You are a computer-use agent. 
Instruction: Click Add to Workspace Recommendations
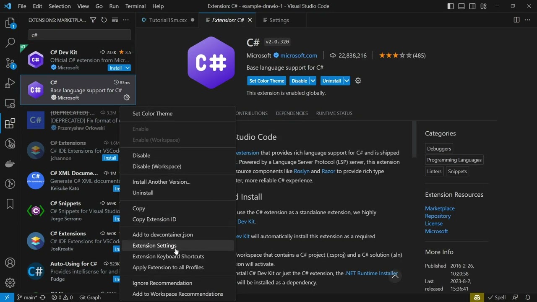coord(178,294)
